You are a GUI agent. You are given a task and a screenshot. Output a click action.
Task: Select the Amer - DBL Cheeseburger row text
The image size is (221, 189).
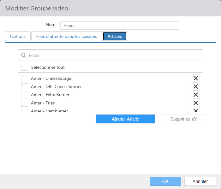(x=57, y=87)
